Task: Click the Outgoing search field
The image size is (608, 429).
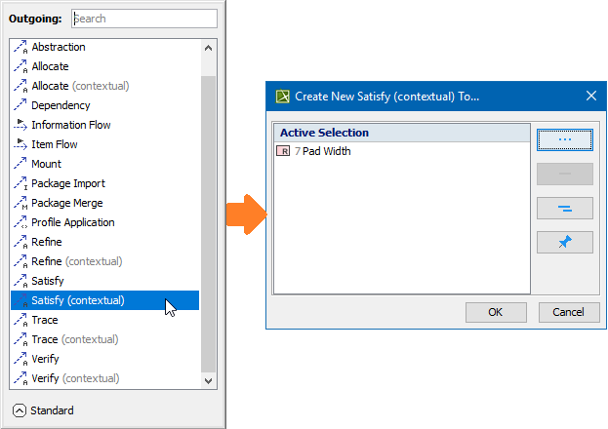Action: click(143, 19)
